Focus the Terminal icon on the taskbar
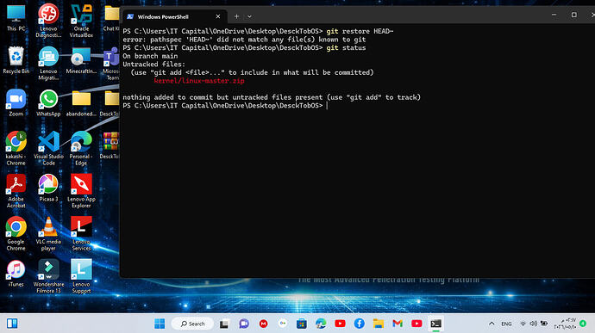 click(435, 324)
